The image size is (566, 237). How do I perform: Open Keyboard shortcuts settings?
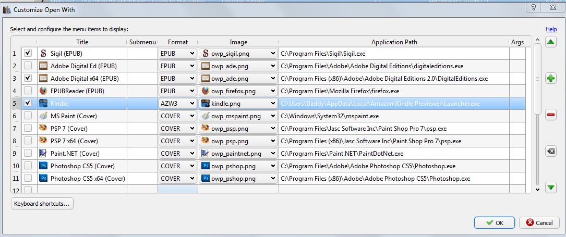42,204
